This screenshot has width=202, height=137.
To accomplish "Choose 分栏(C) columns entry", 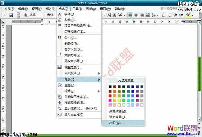I will 79,38.
